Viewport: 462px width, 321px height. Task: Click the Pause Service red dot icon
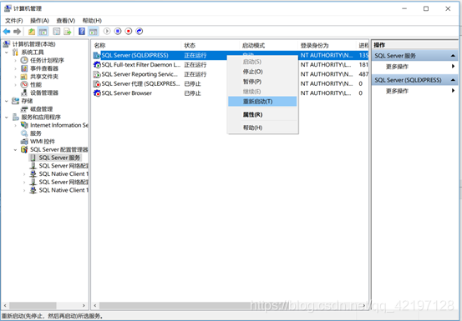129,31
